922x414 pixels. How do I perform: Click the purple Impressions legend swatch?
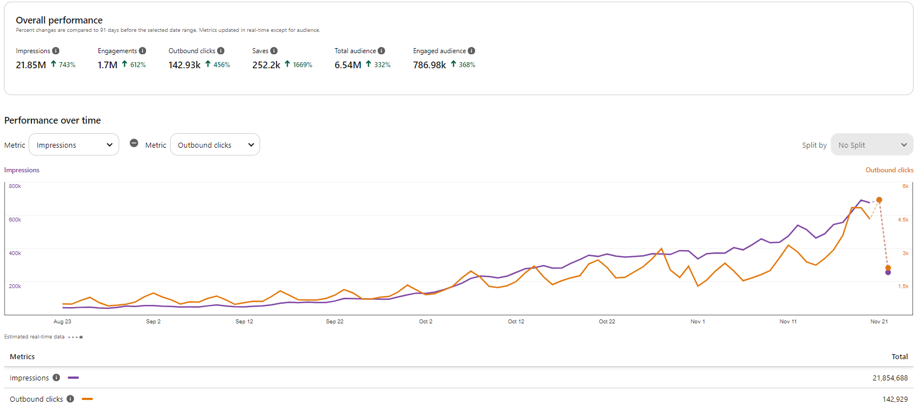pos(73,378)
